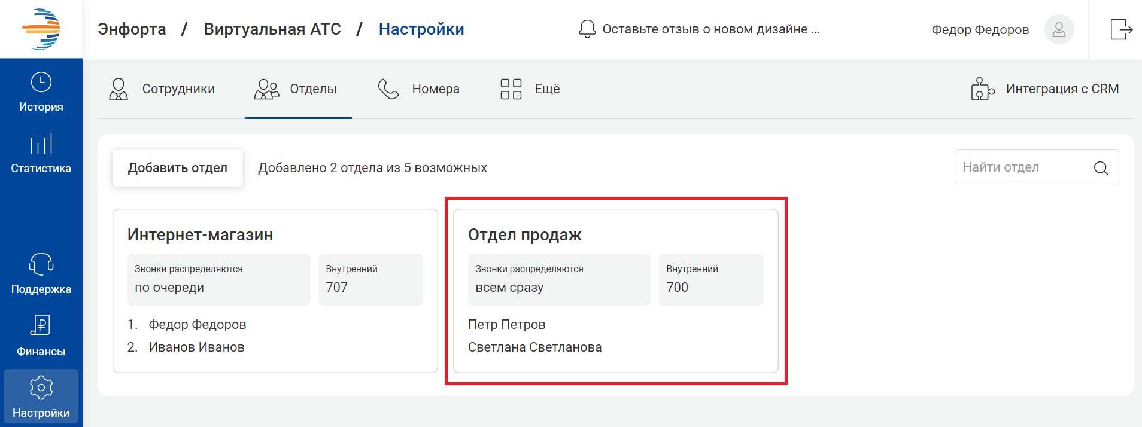This screenshot has height=427, width=1142.
Task: Click the Номера phone handset icon
Action: click(x=388, y=89)
